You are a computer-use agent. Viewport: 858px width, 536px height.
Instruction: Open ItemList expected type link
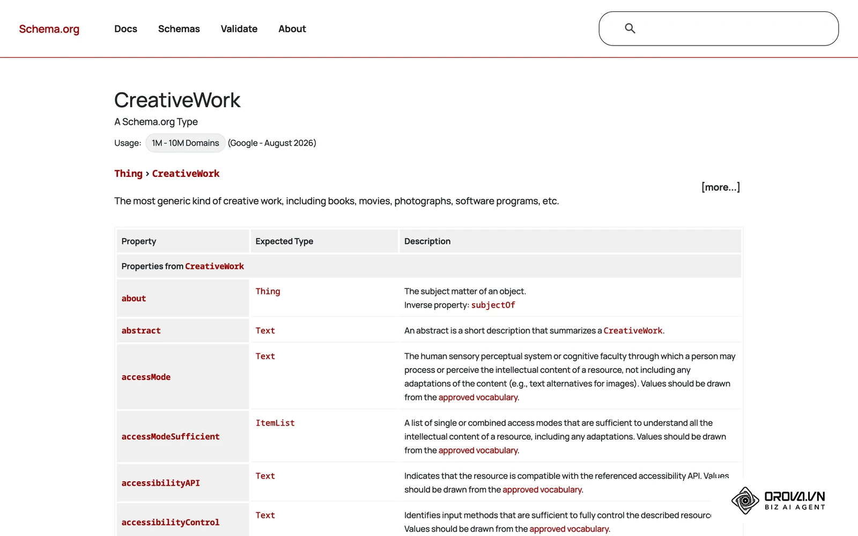(x=275, y=423)
